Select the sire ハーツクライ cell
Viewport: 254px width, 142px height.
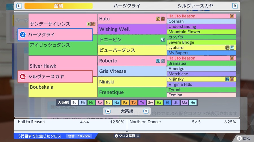point(55,35)
